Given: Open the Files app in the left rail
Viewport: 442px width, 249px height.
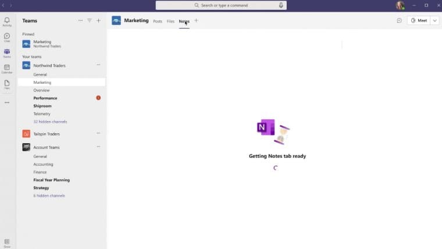Looking at the screenshot, I should pyautogui.click(x=7, y=84).
